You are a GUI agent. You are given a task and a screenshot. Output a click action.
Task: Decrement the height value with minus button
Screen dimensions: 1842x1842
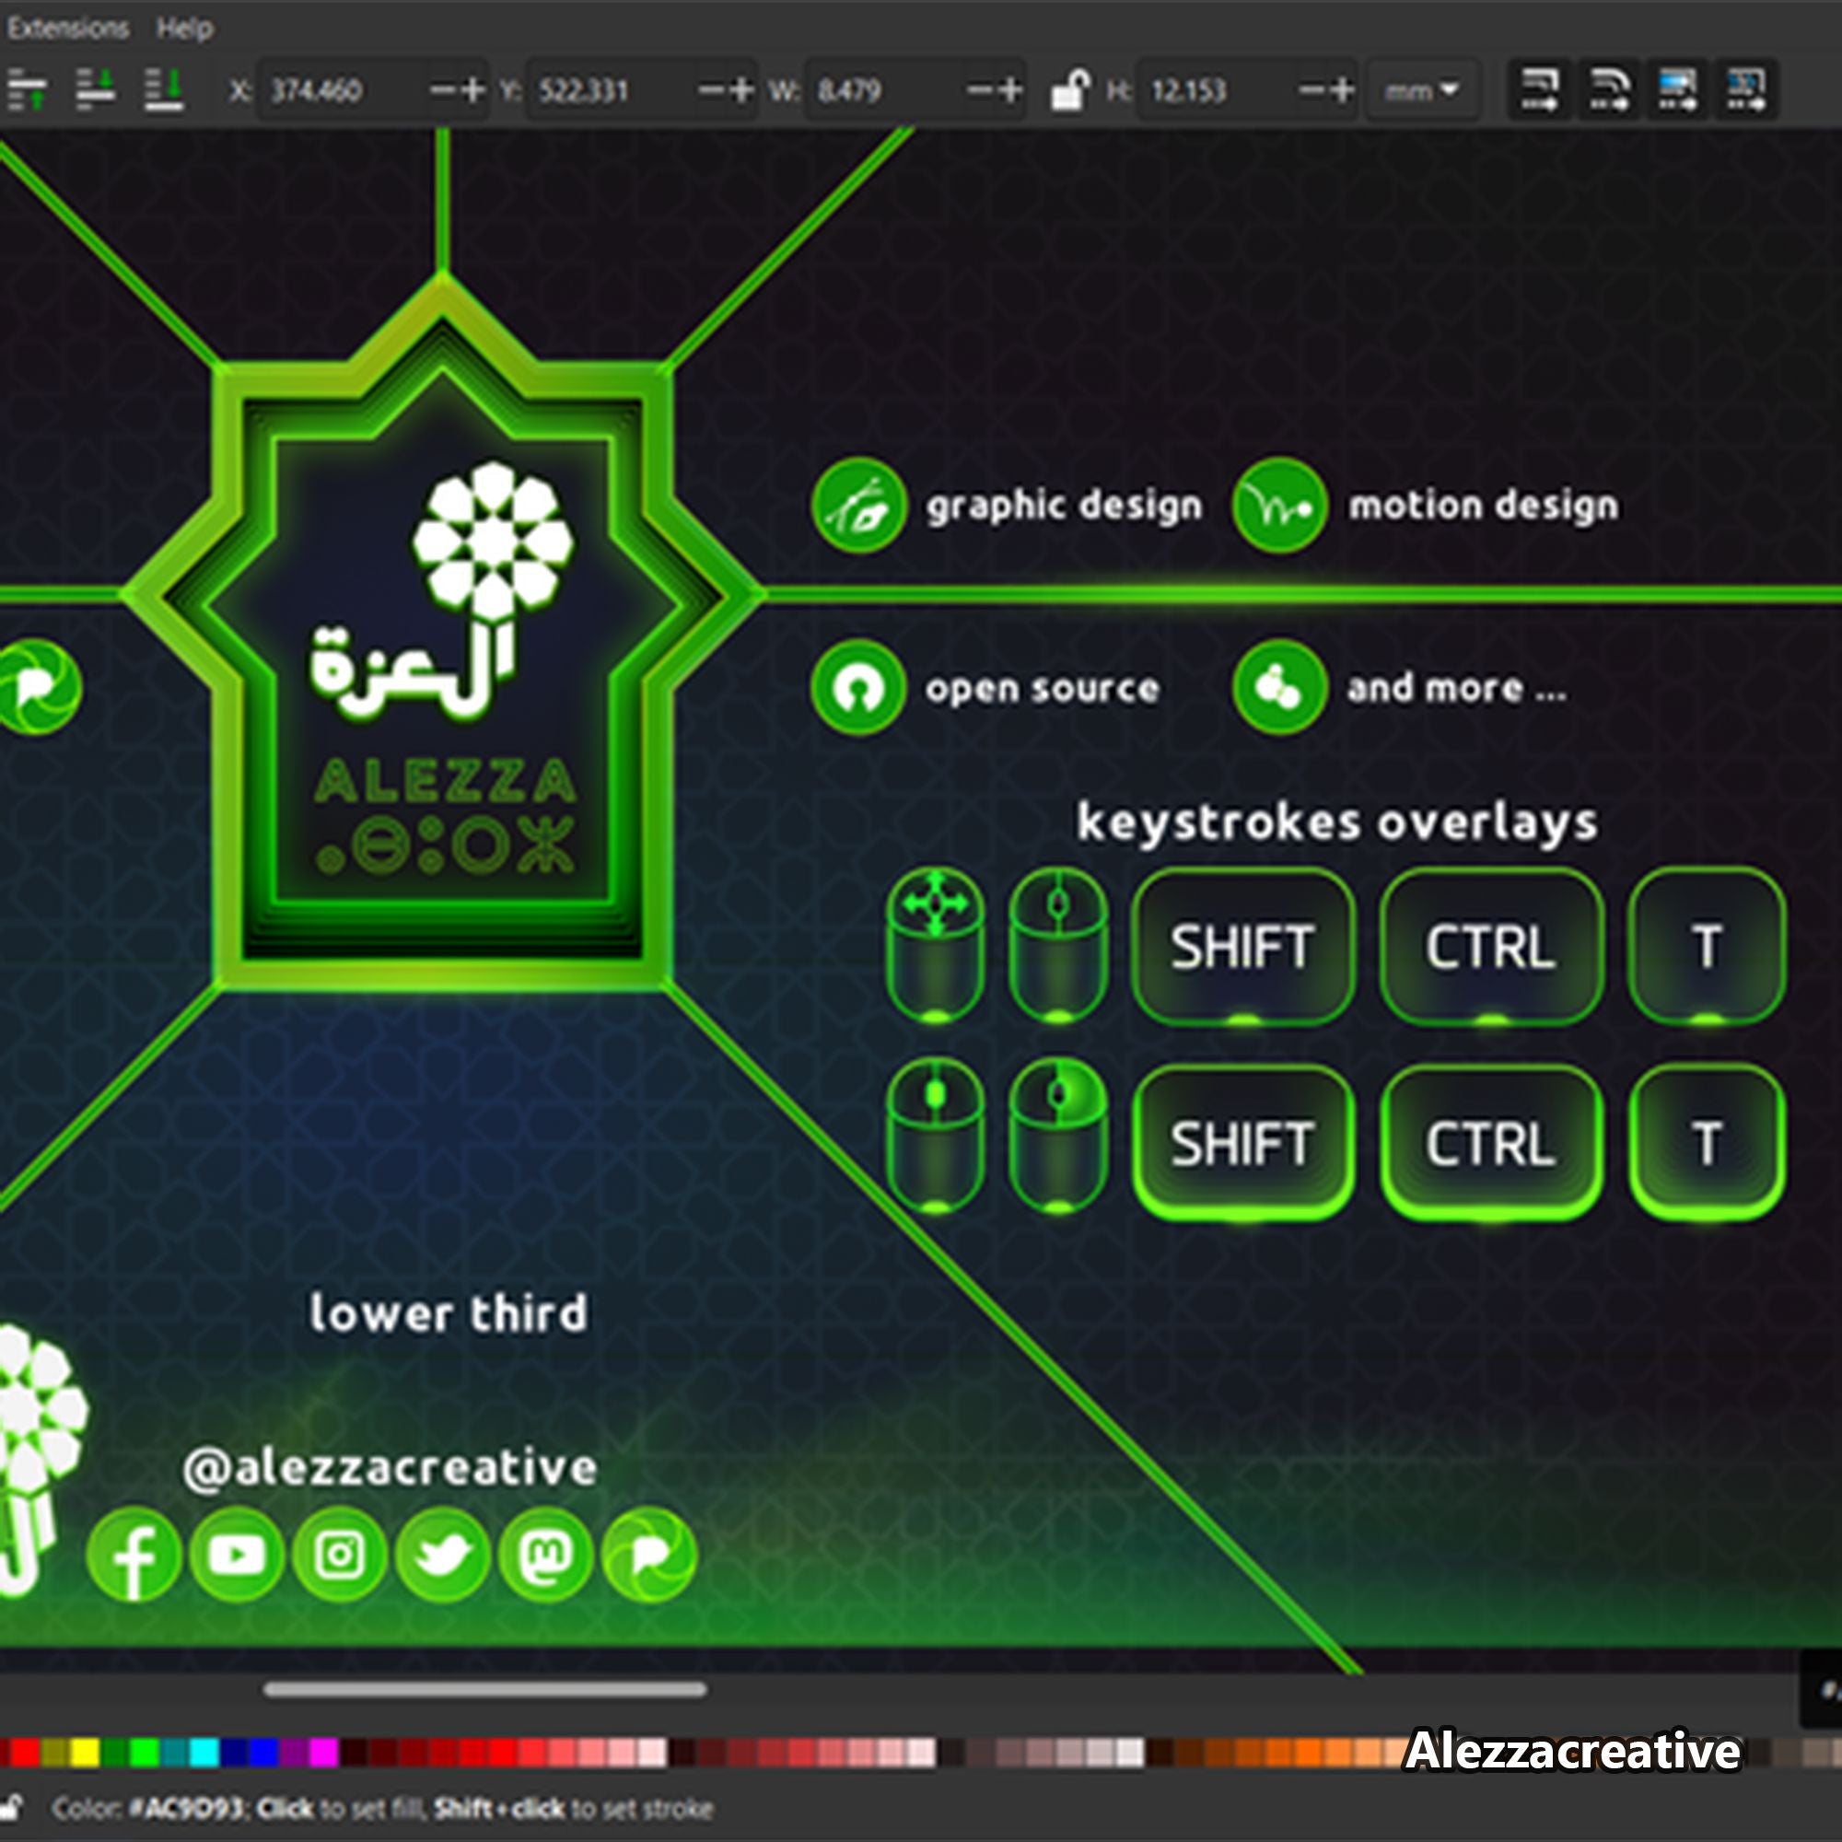click(x=1310, y=91)
